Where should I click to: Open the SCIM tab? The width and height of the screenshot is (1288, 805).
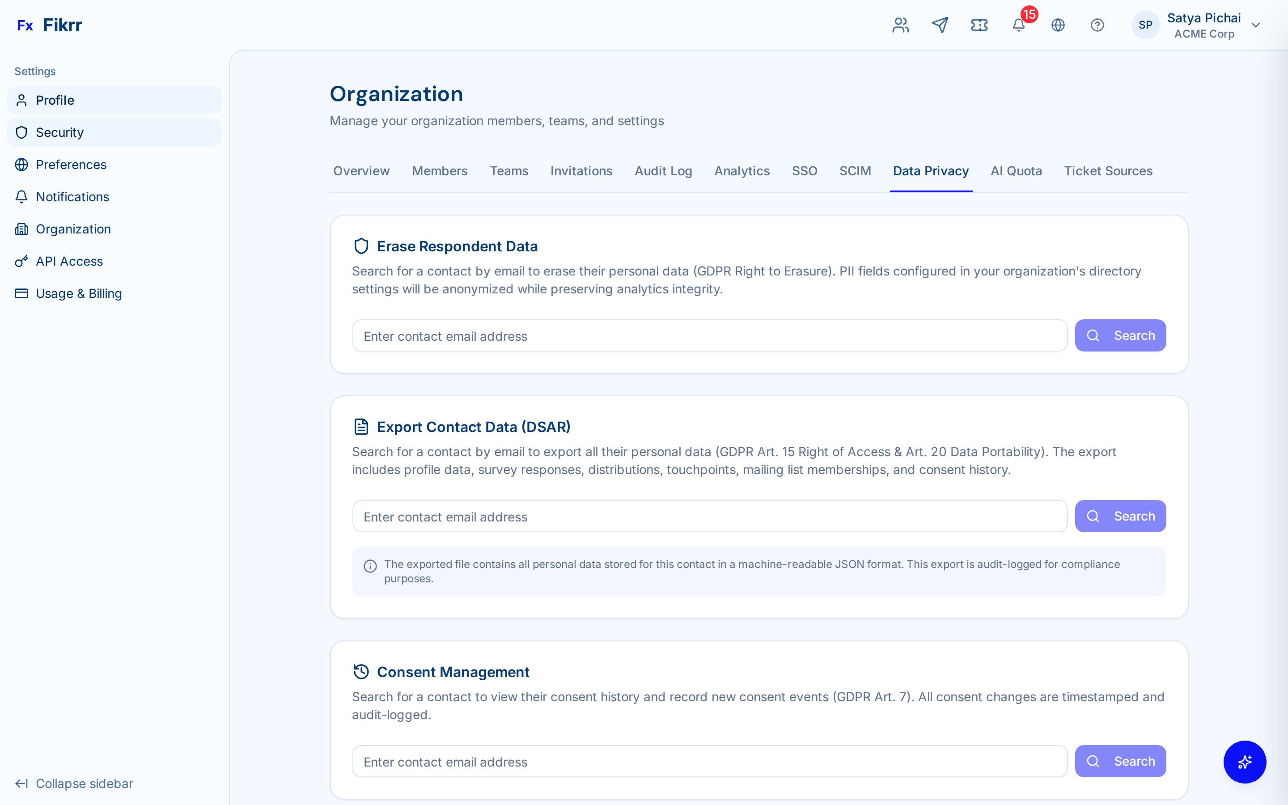855,171
